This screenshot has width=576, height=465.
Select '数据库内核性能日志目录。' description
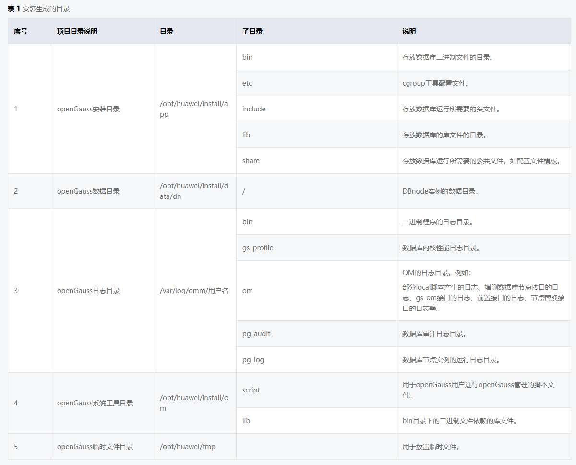(441, 248)
